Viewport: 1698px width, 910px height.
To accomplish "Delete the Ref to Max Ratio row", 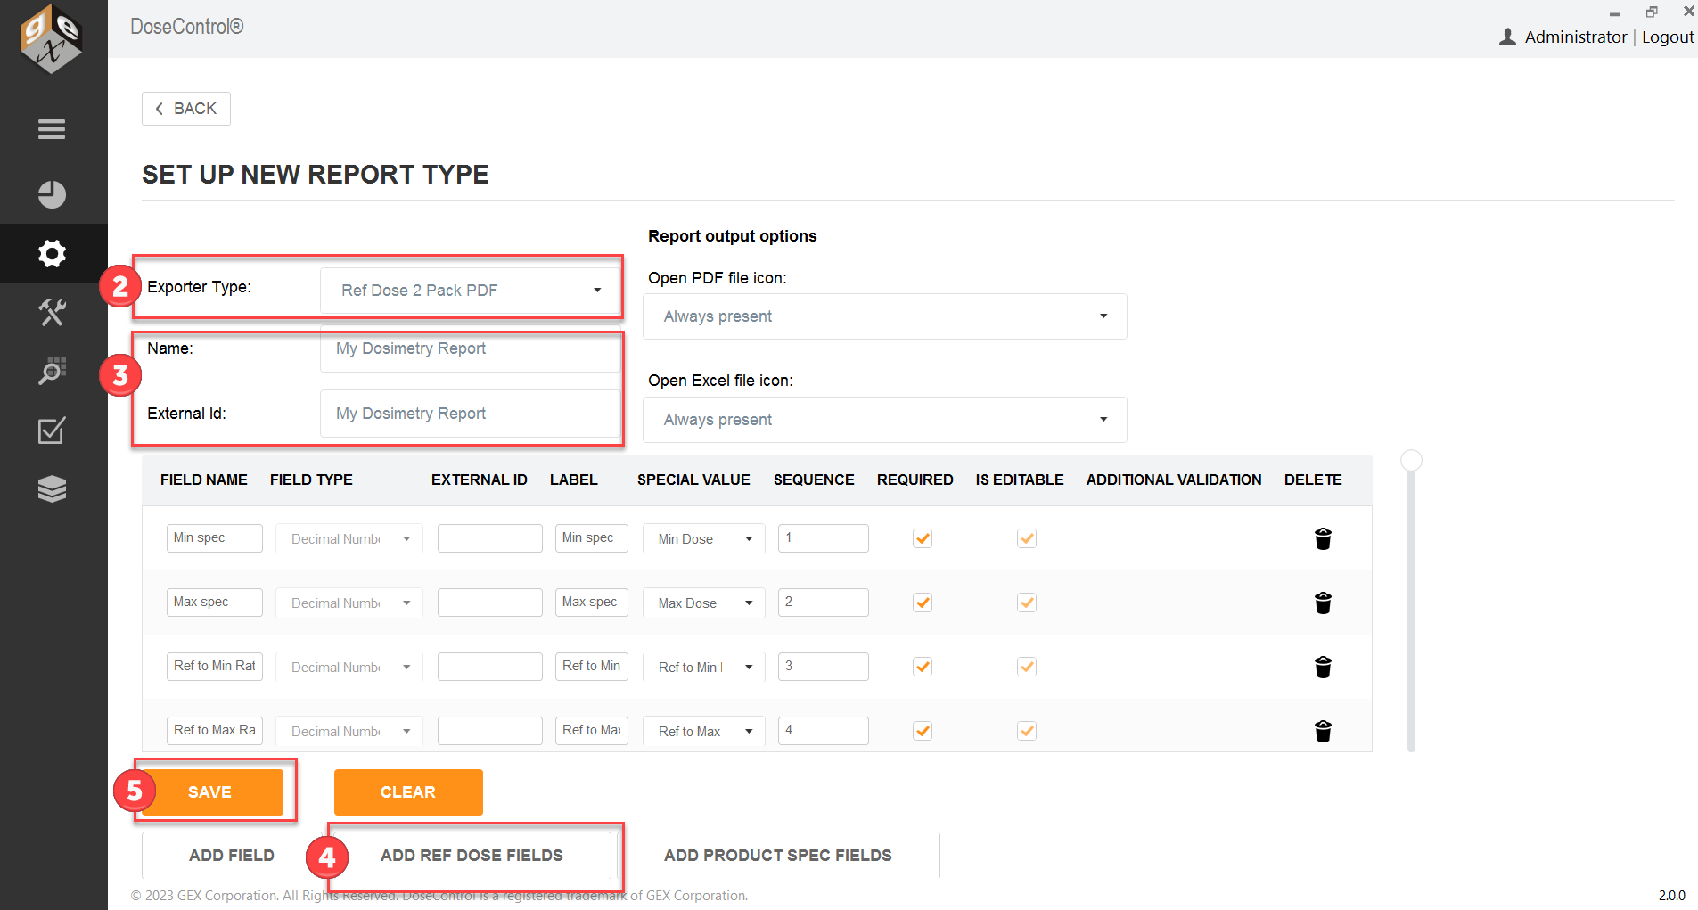I will [x=1323, y=731].
